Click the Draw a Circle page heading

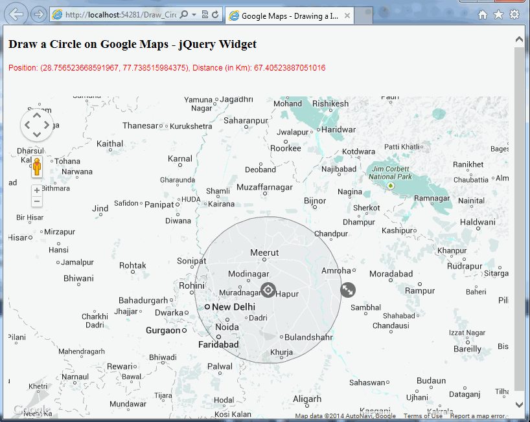132,44
